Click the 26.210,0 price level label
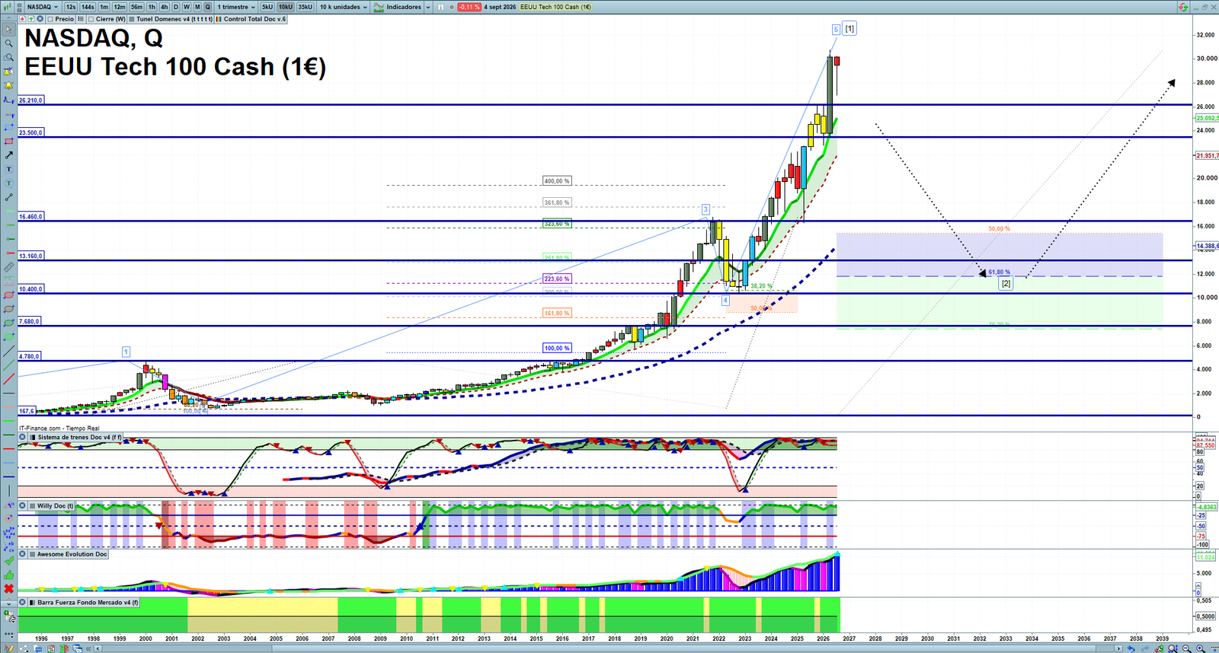This screenshot has width=1219, height=653. click(31, 100)
